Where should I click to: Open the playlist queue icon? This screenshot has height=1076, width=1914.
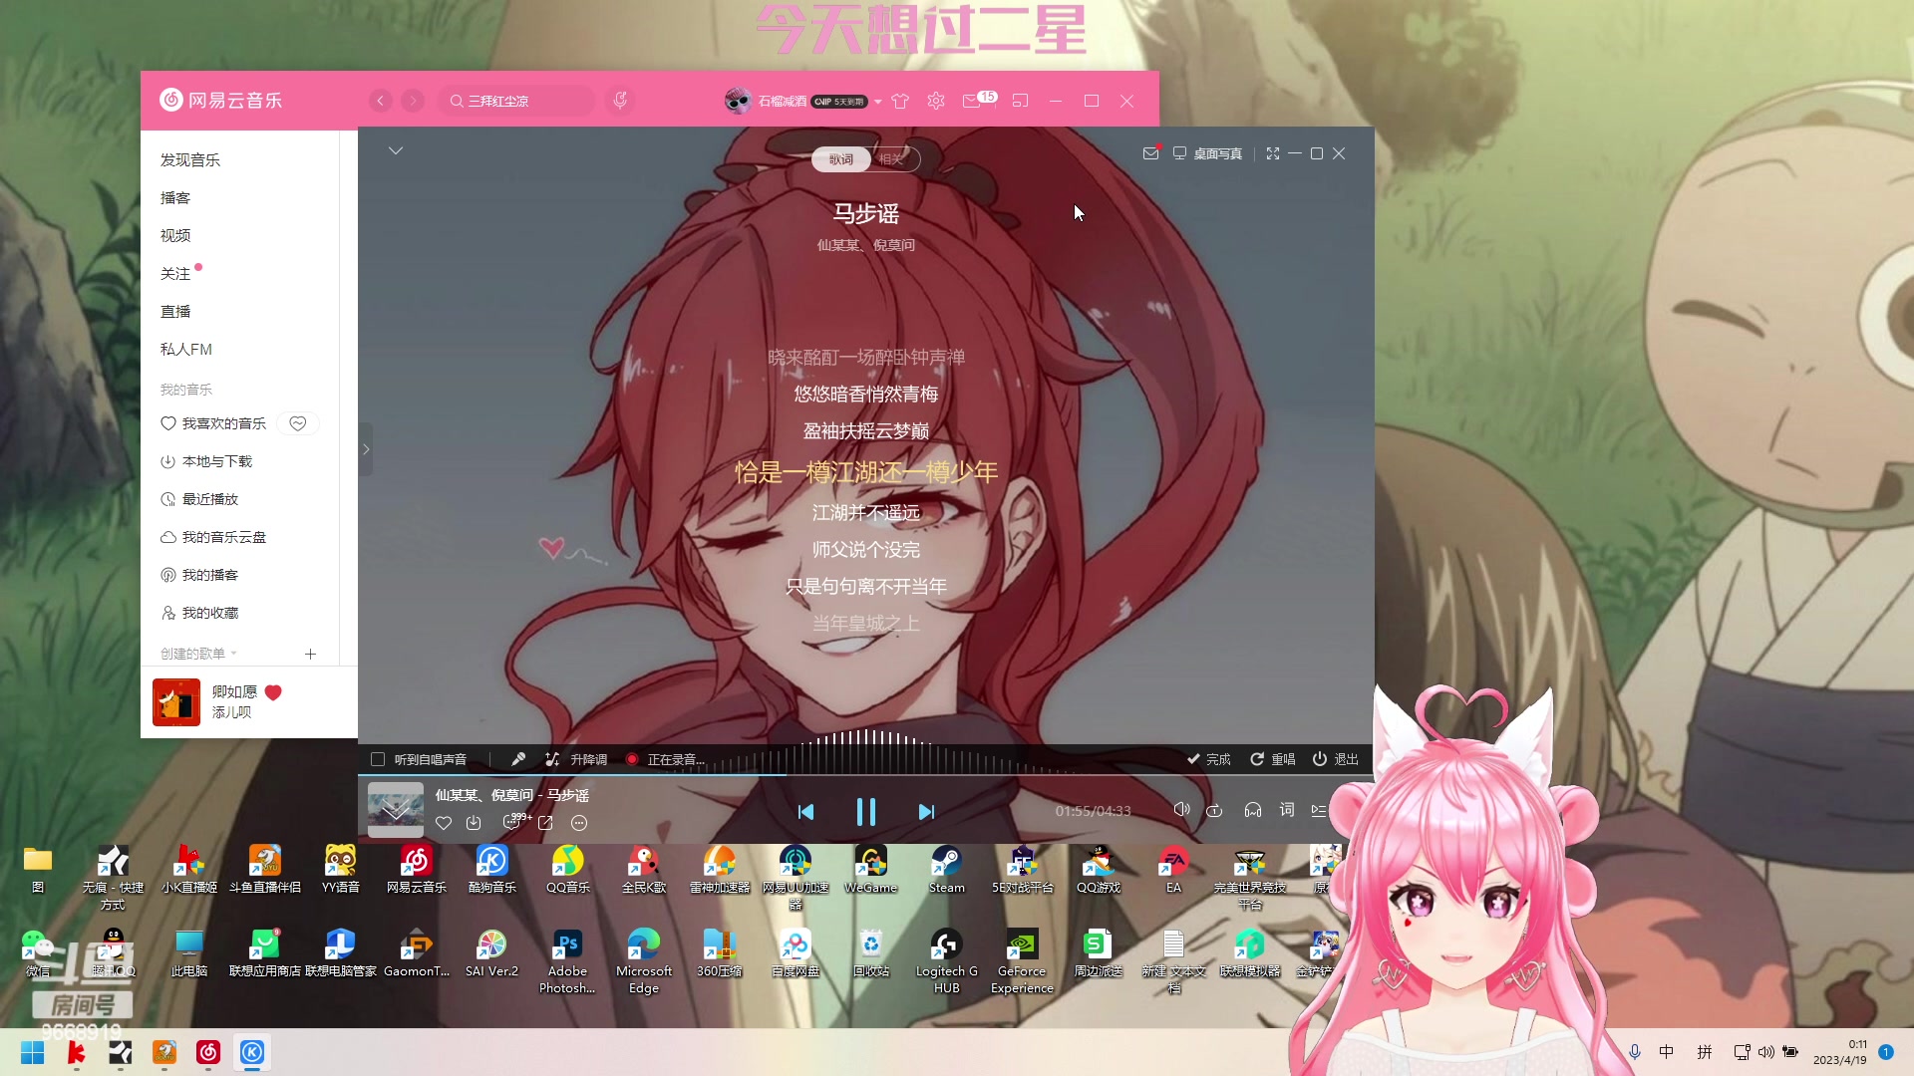[1319, 811]
